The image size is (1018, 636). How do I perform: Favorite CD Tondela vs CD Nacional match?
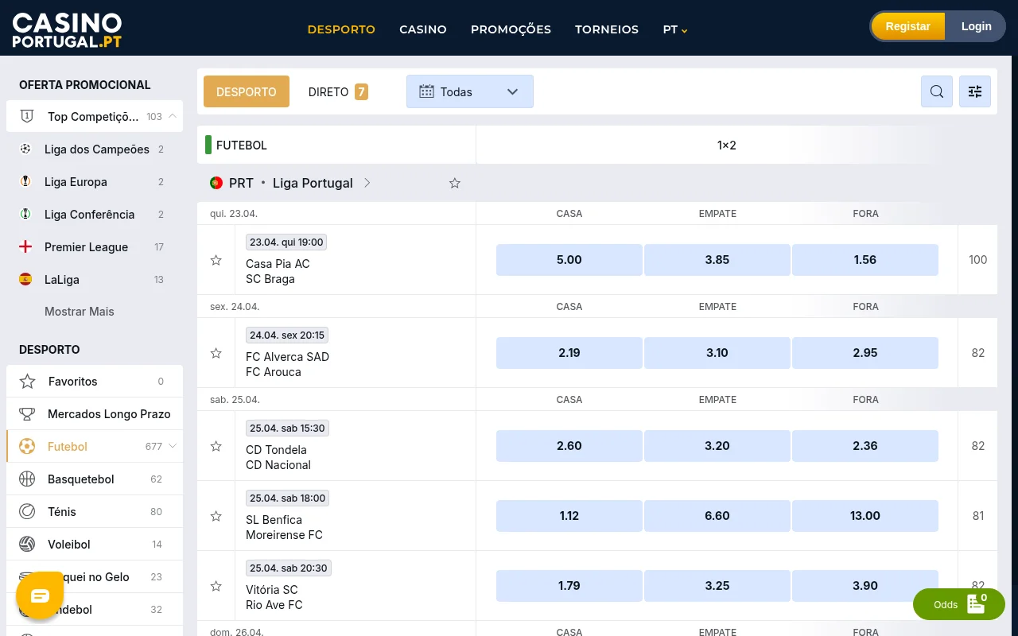216,446
